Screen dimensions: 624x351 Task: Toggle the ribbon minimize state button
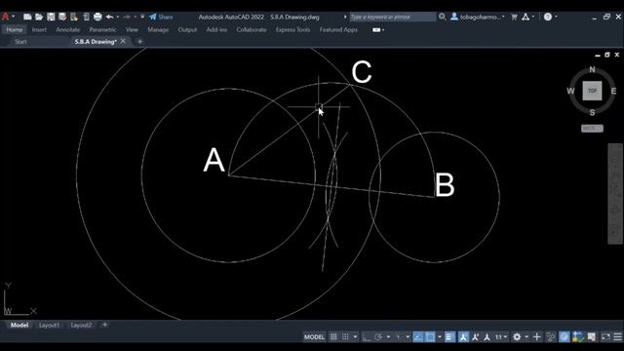click(376, 30)
